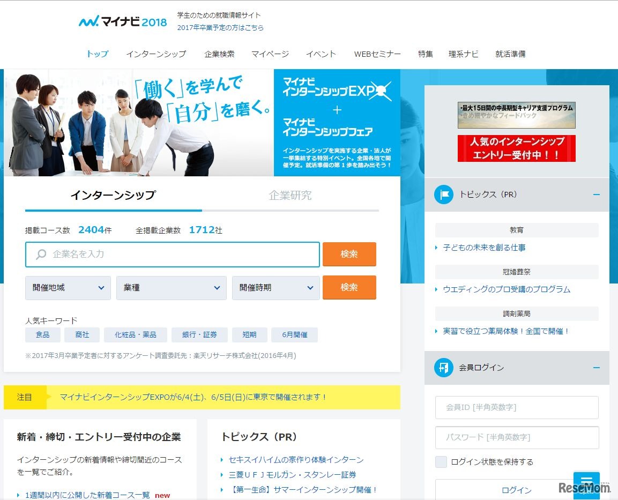Open the 理系ナビ menu item
This screenshot has height=500, width=618.
[464, 54]
